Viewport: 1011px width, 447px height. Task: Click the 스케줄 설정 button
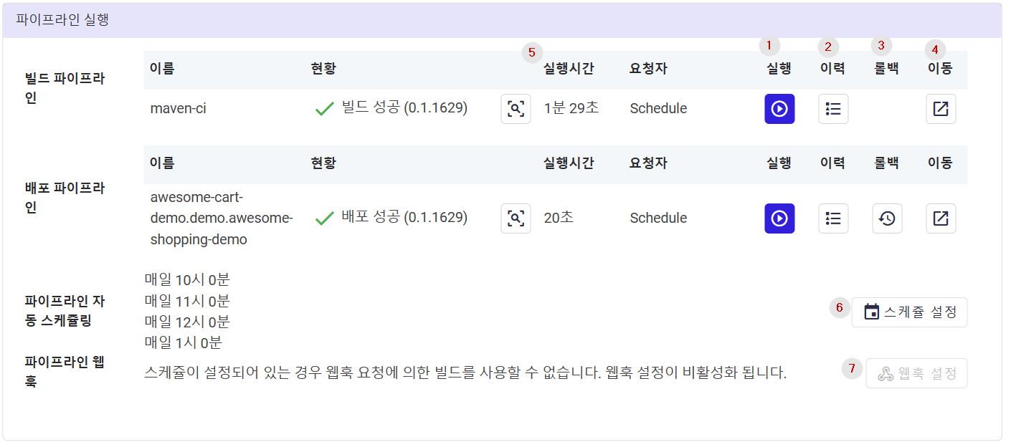click(909, 312)
